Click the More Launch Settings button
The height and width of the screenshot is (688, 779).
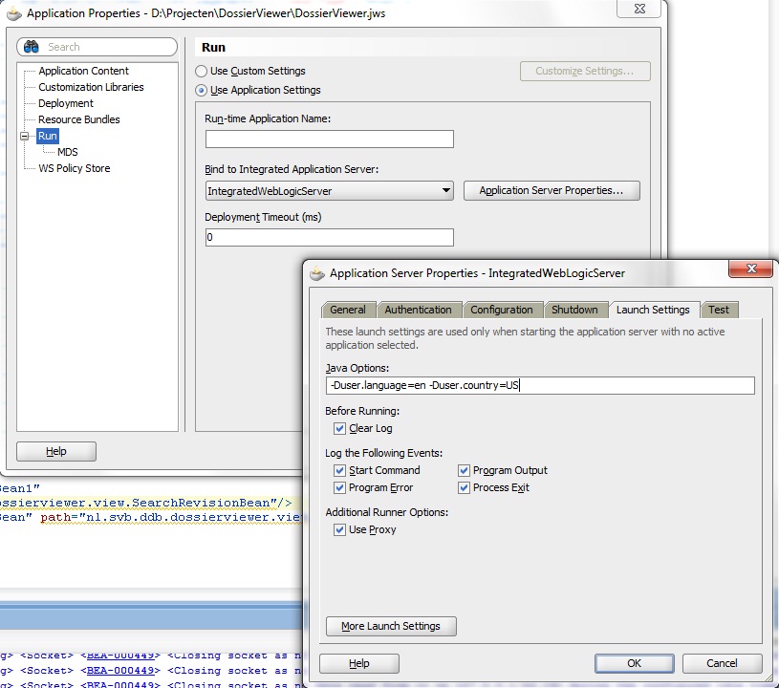click(x=391, y=627)
